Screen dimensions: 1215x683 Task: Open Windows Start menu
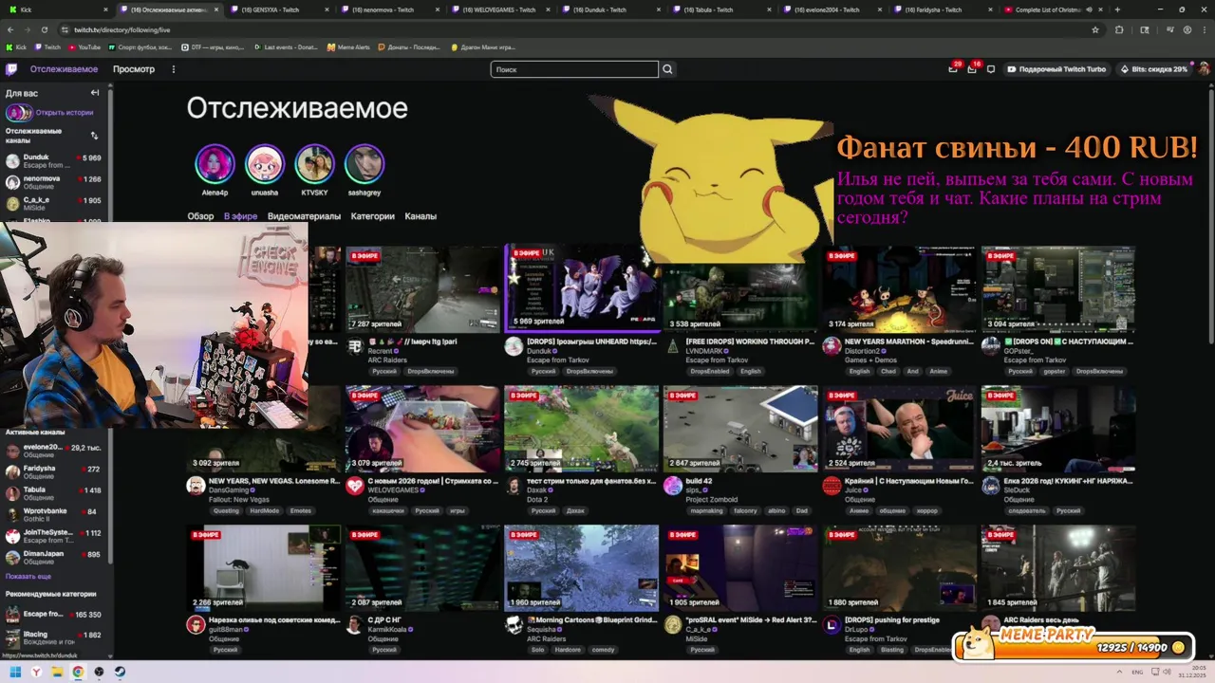click(x=15, y=672)
